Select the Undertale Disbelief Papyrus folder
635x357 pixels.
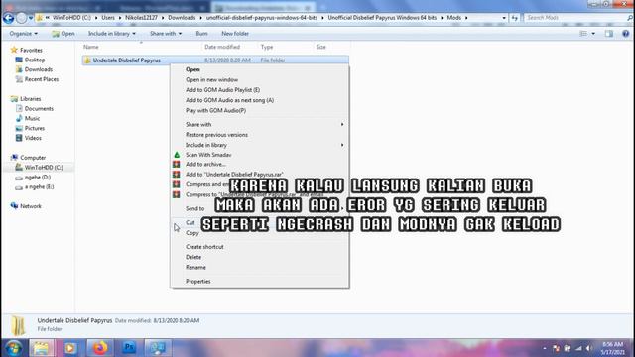(x=215, y=60)
